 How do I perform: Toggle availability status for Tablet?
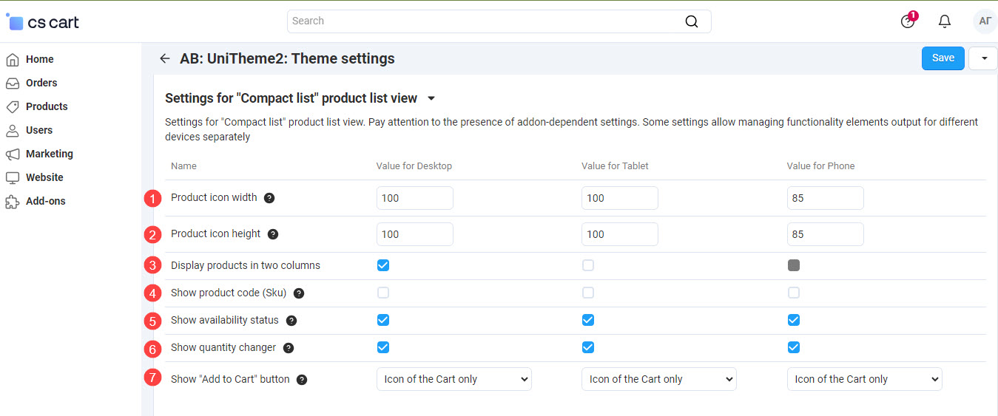coord(588,320)
